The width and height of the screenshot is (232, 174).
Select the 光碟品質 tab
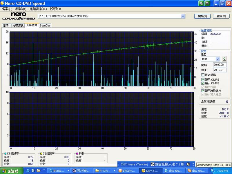coord(32,25)
